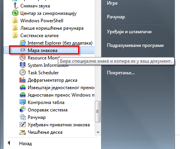The height and width of the screenshot is (149, 180).
Task: Open Снимач звука
Action: tap(35, 6)
